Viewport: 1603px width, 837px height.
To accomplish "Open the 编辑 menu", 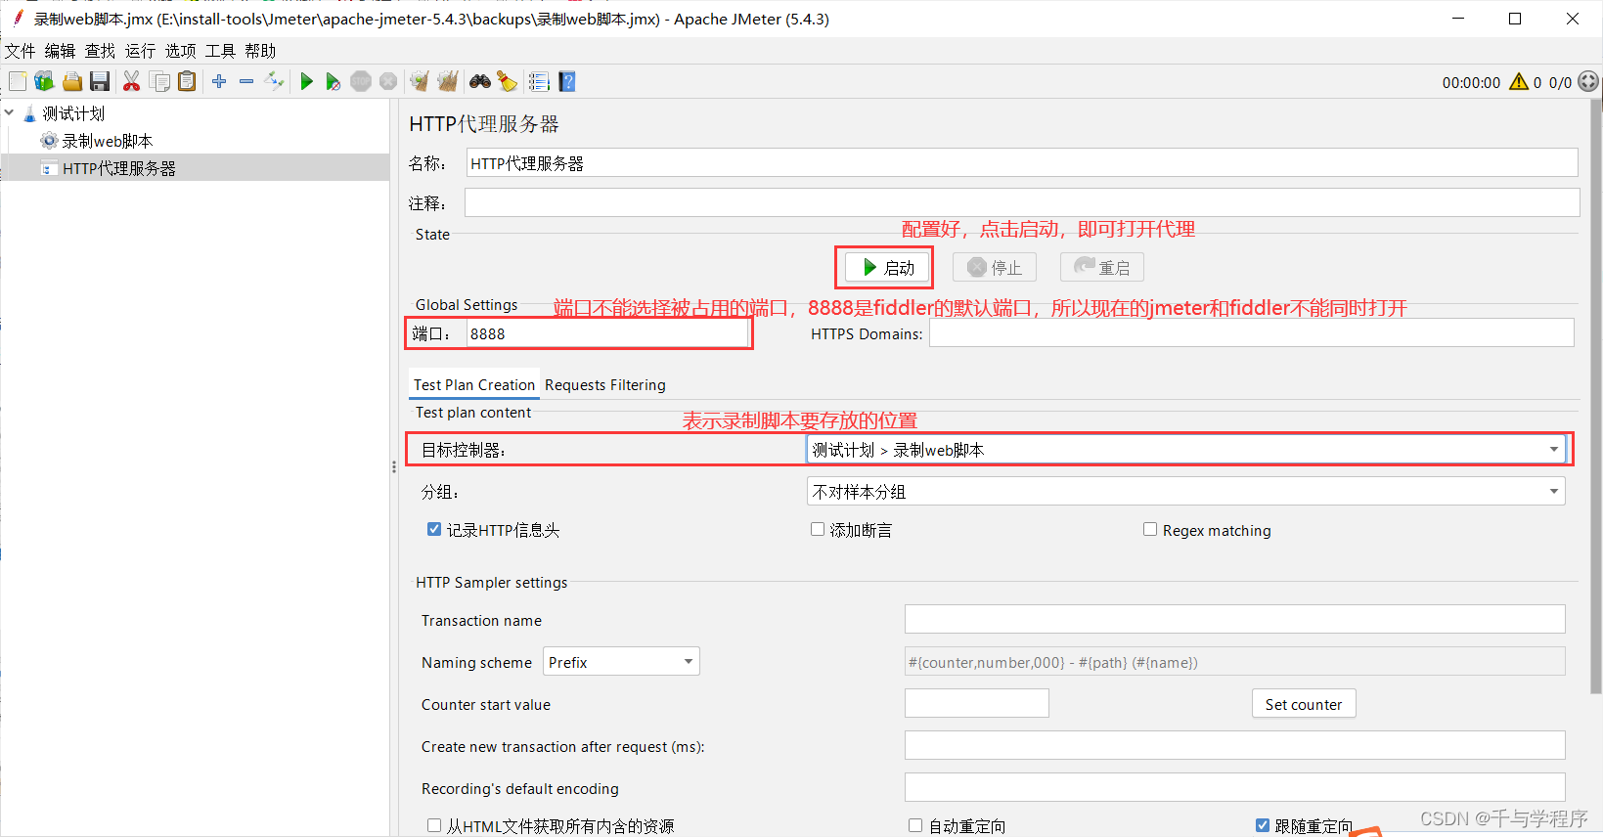I will click(x=60, y=51).
